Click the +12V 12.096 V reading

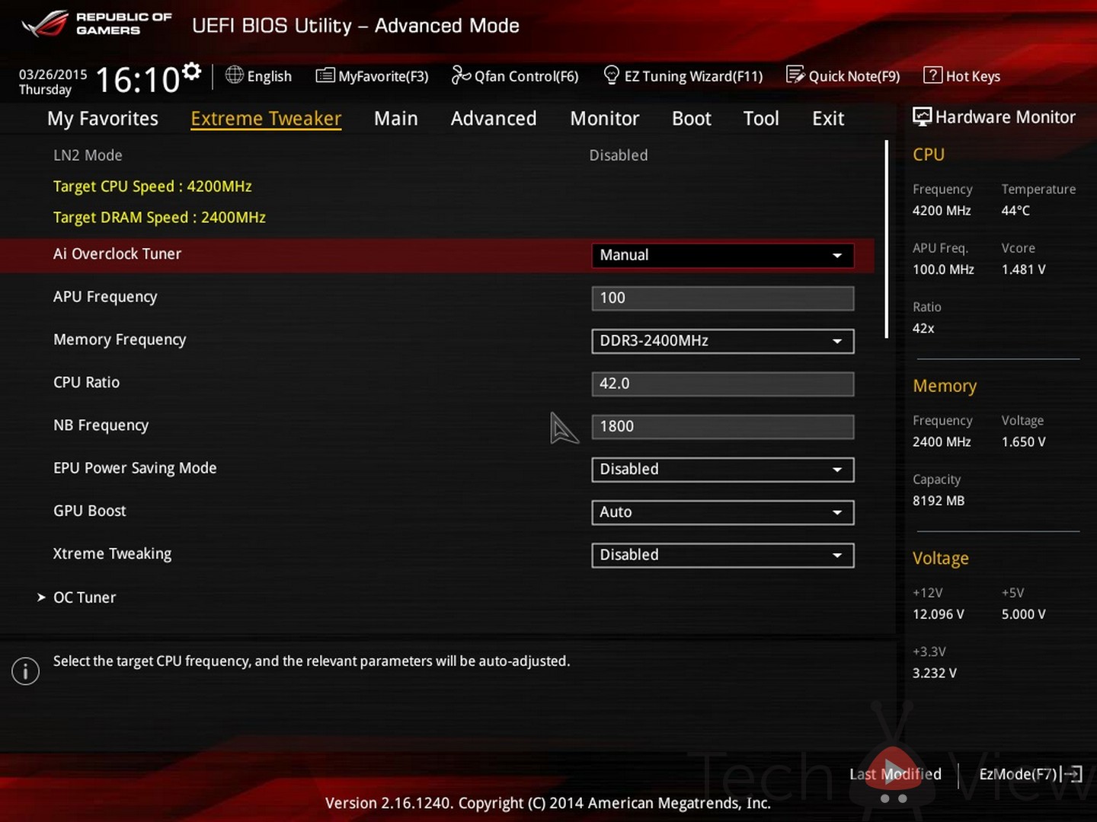pyautogui.click(x=939, y=614)
